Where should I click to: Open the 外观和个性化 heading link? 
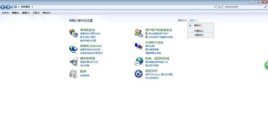pos(154,43)
